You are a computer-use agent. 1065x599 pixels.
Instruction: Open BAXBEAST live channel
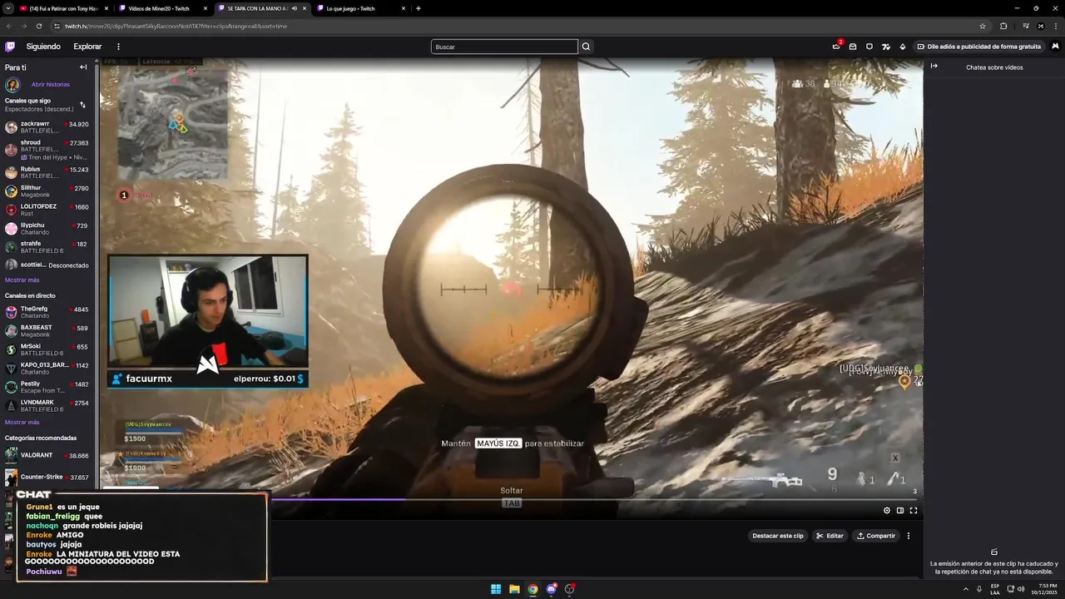[x=47, y=330]
